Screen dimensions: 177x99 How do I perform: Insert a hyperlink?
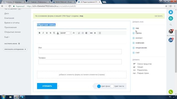91,33
